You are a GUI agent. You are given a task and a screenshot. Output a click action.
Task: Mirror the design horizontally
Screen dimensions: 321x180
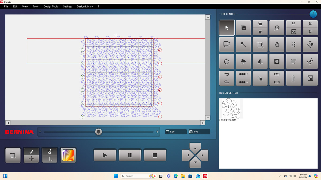tap(260, 61)
